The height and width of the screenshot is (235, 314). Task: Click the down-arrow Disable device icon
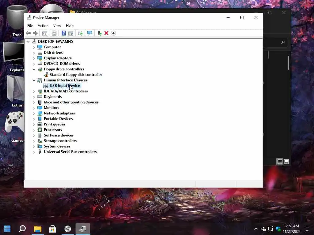pyautogui.click(x=113, y=33)
